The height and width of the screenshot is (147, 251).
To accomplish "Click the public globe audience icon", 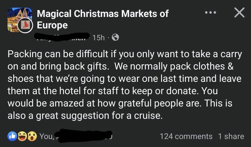I will click(x=115, y=37).
